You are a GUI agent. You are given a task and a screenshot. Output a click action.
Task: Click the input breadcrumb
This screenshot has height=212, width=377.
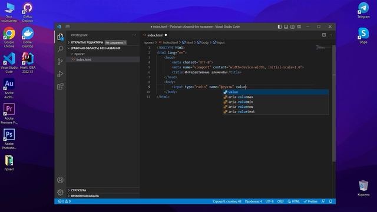point(220,42)
